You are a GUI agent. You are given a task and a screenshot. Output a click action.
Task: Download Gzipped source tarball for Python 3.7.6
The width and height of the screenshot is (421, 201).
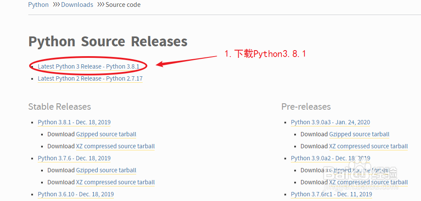pyautogui.click(x=106, y=170)
